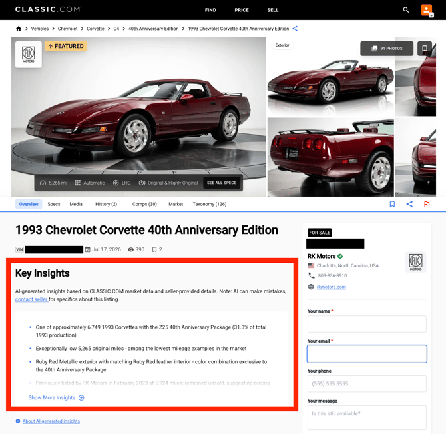Open the SELL menu
446x434 pixels.
[x=273, y=10]
